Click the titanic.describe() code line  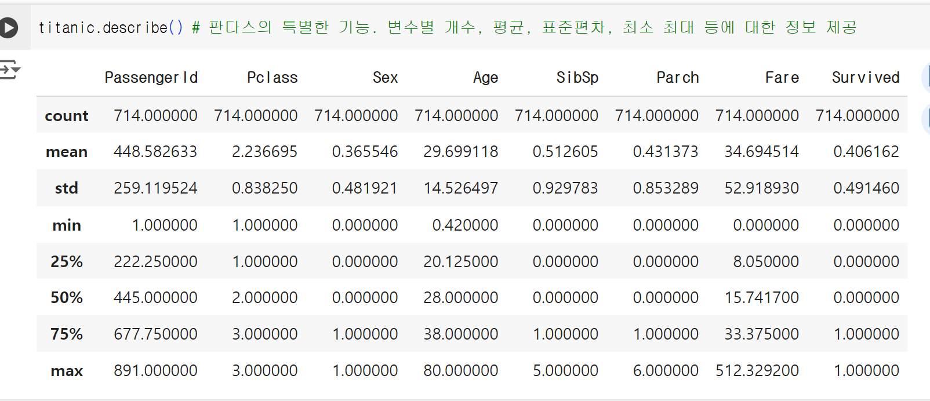[447, 27]
